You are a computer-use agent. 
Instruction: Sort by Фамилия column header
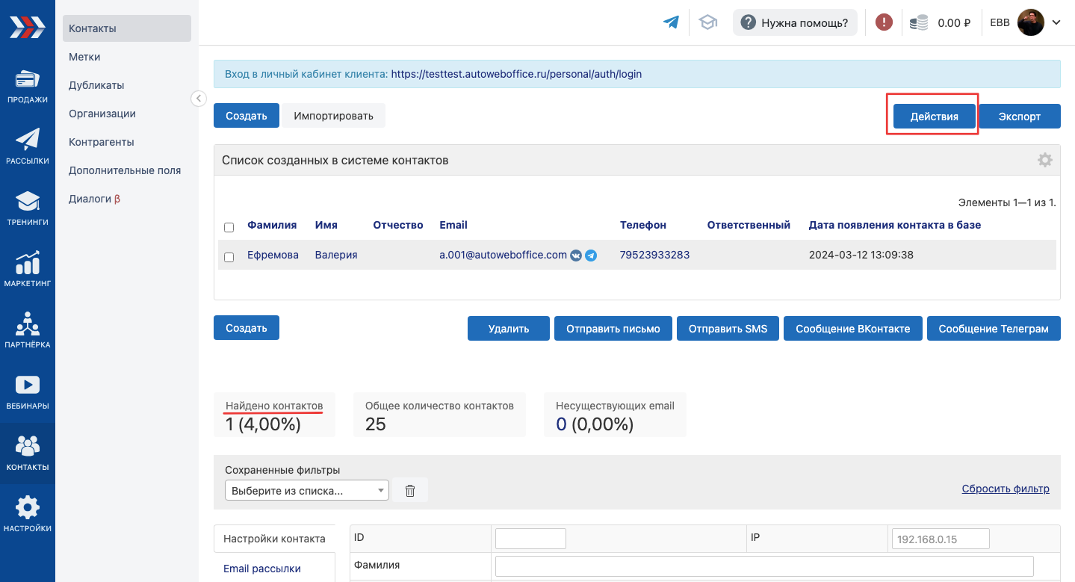[x=272, y=225]
